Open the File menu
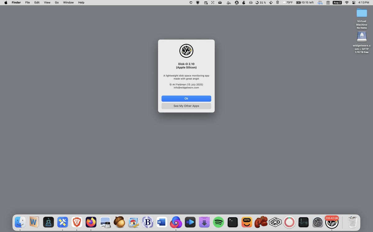Screen dimensions: 373x232 coord(28,2)
